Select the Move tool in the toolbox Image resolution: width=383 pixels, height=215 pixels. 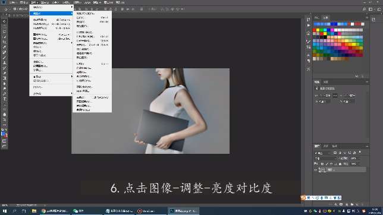coord(4,21)
